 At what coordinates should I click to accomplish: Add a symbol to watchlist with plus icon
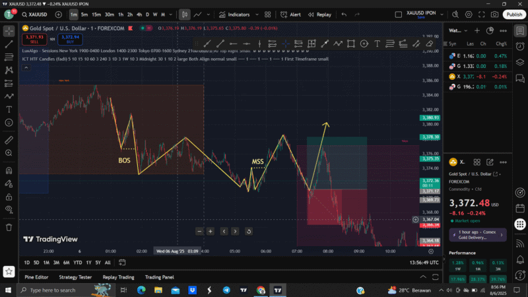[59, 15]
